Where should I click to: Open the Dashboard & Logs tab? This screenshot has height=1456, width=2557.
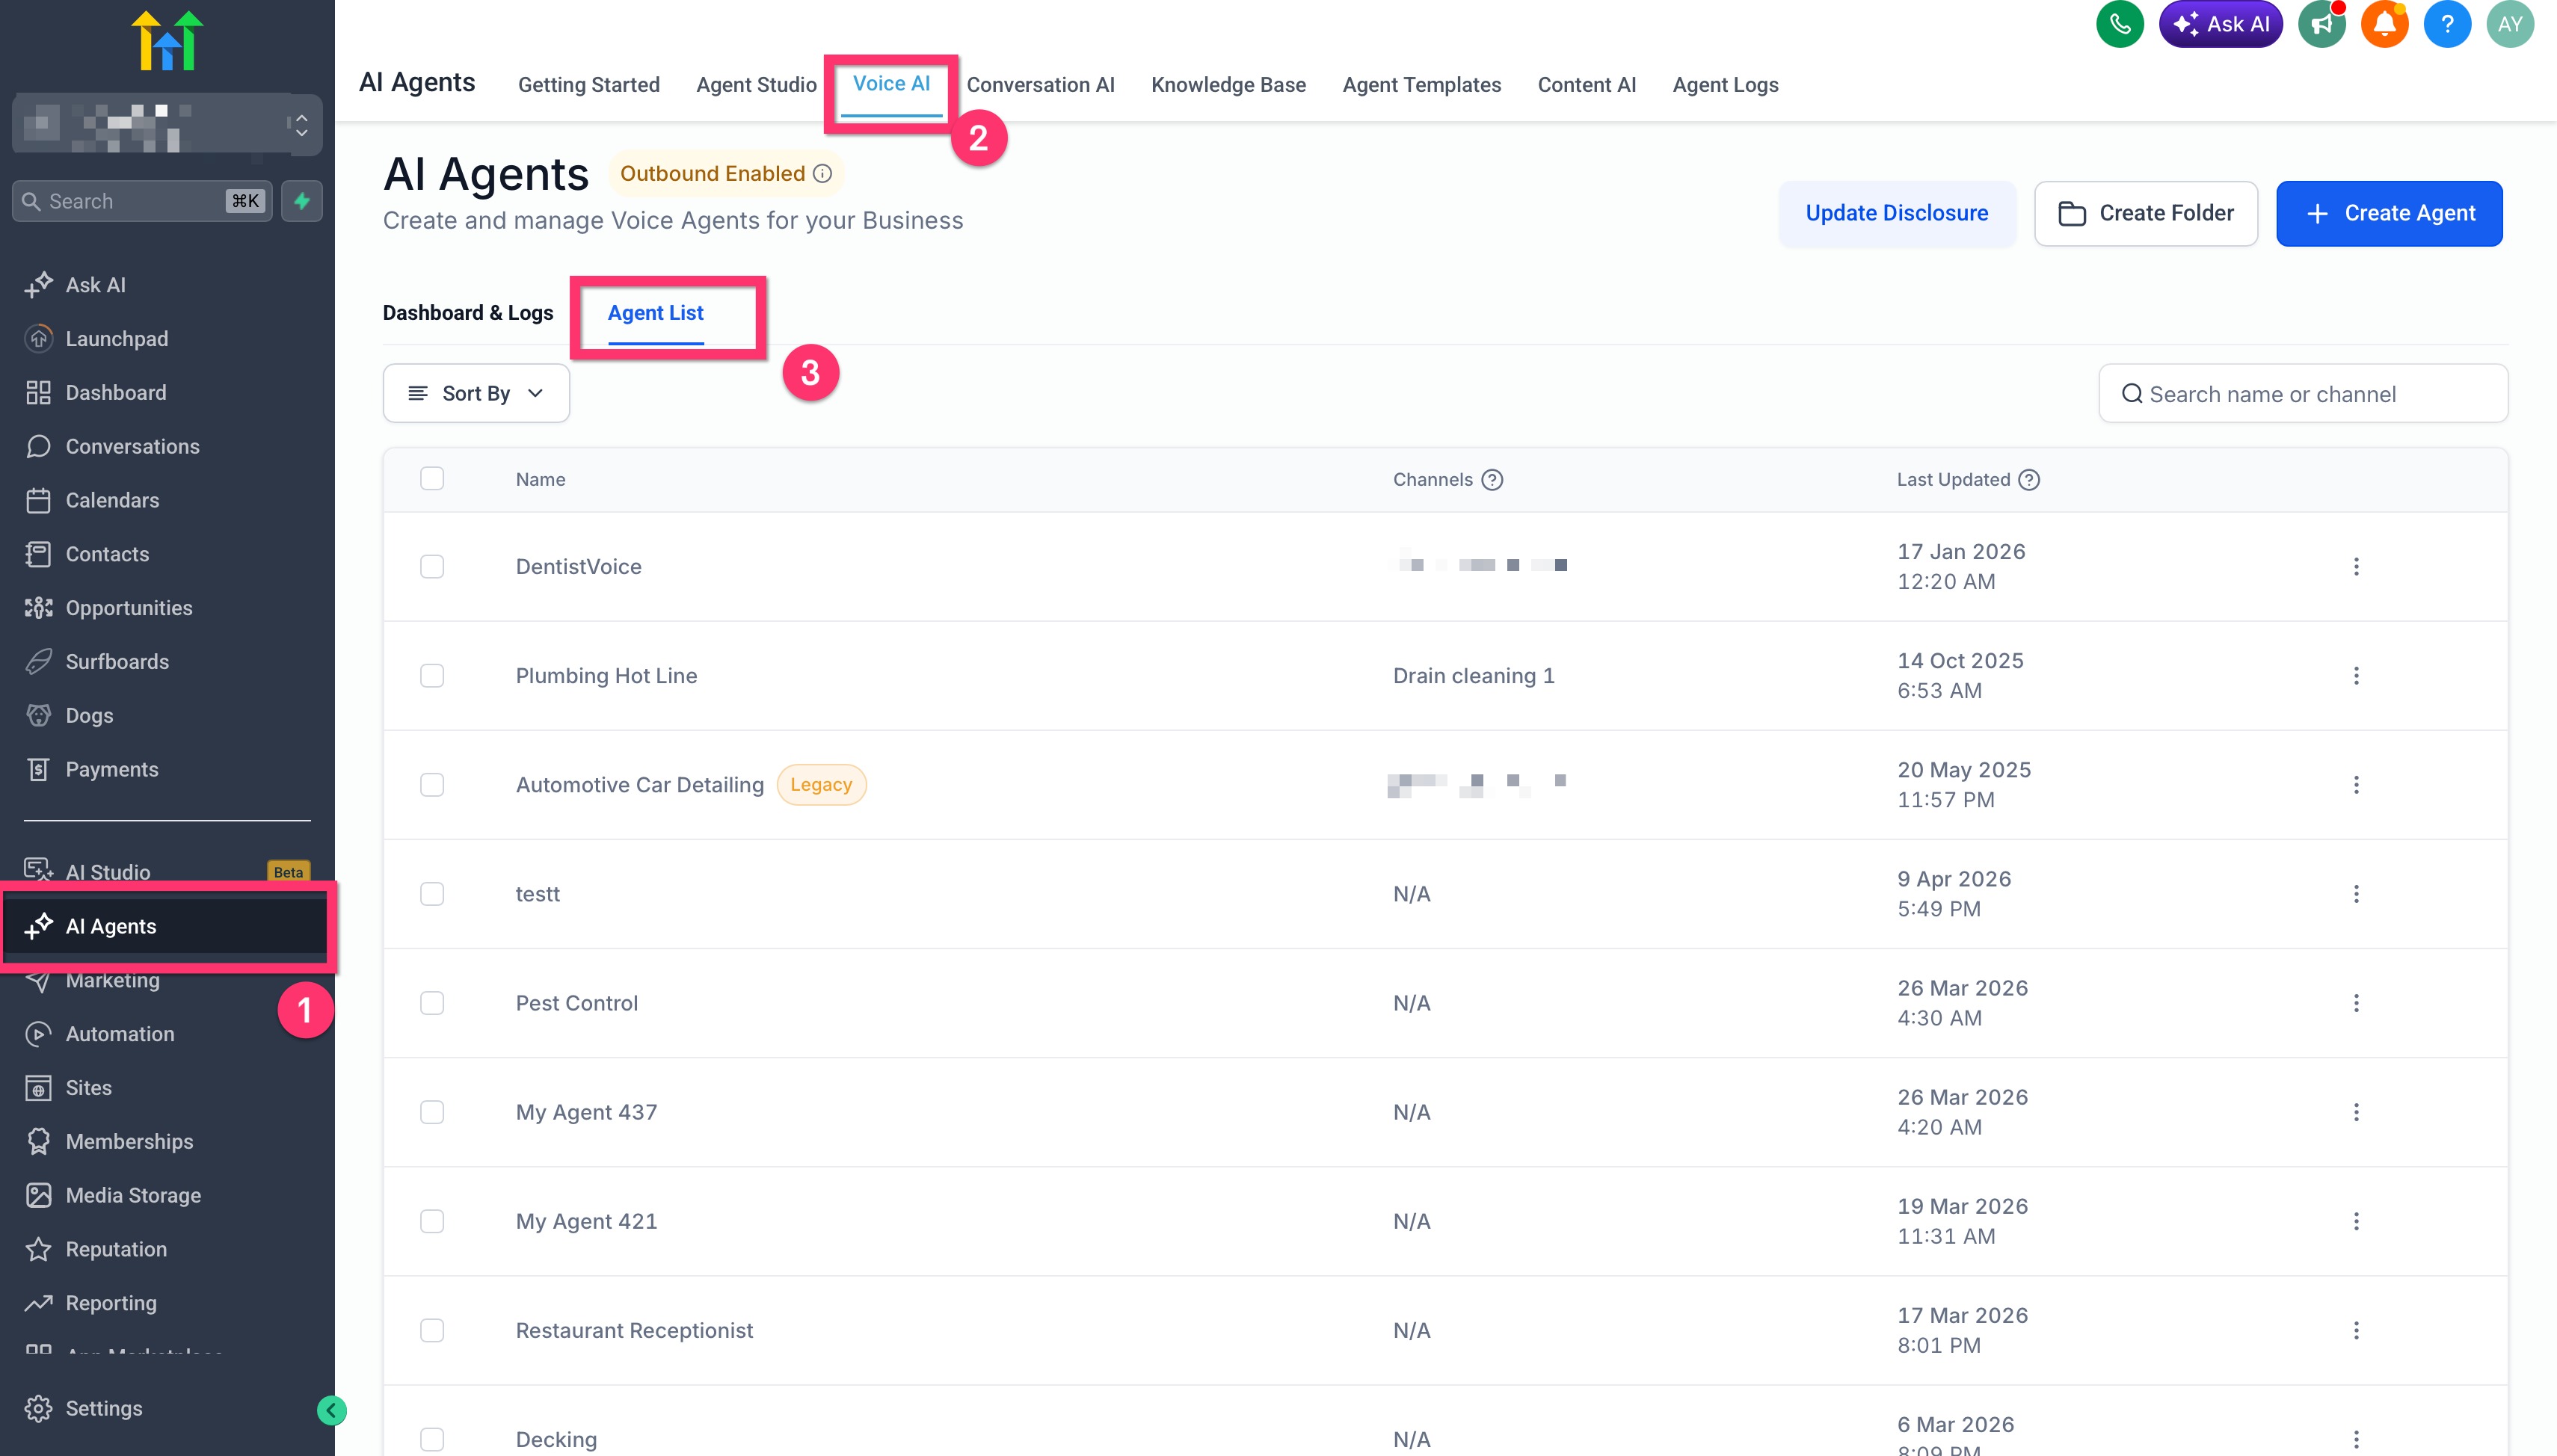pos(468,313)
